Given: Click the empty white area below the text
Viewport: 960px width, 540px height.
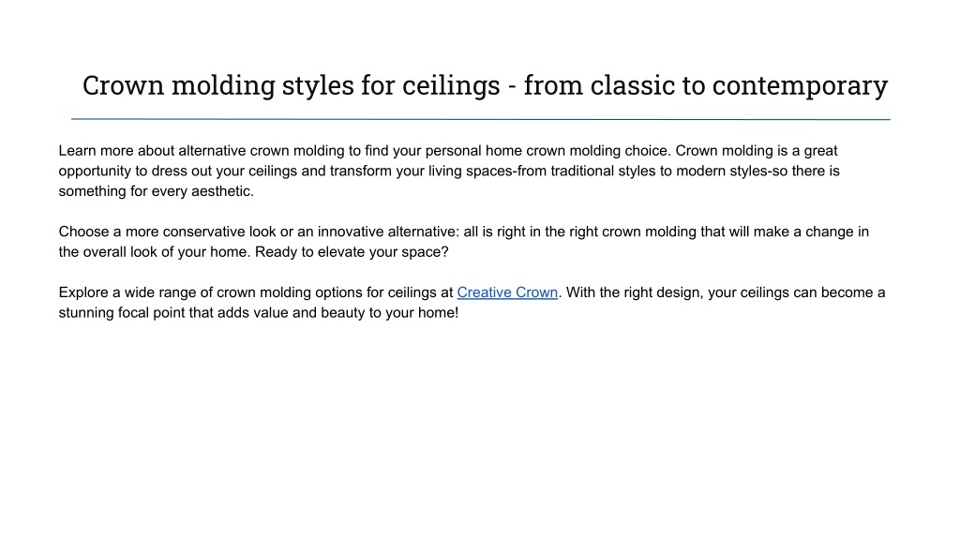Looking at the screenshot, I should point(480,428).
